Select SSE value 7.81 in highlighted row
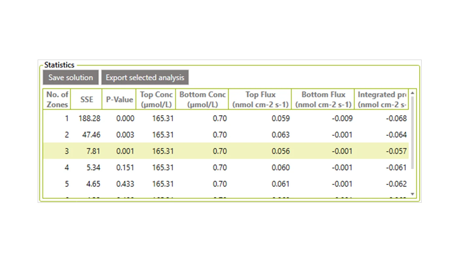This screenshot has height=262, width=459. (93, 151)
